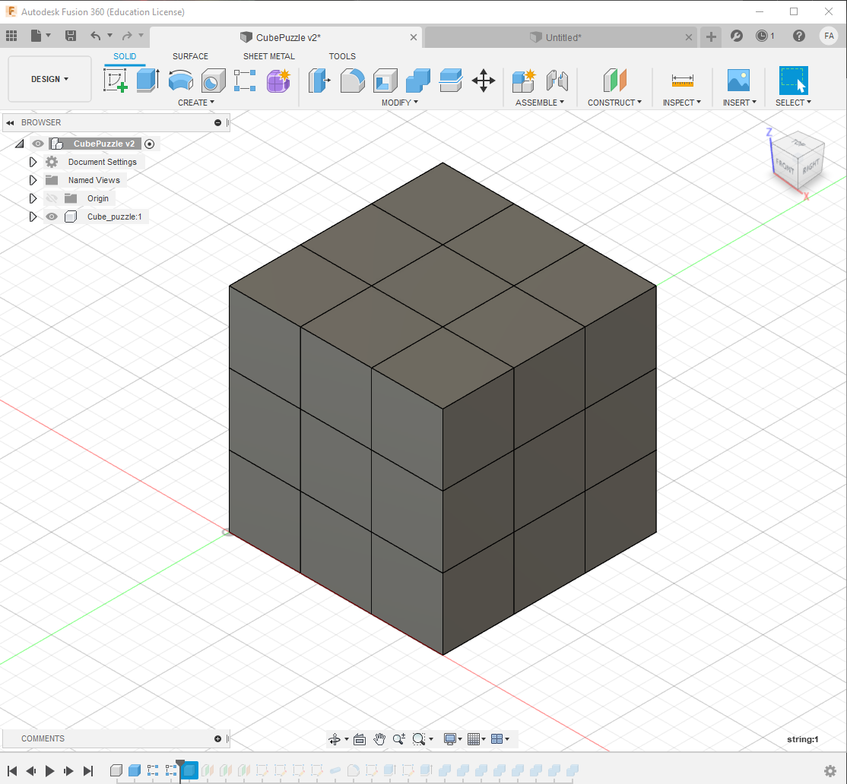Open the Grid and Snaps dropdown
Image resolution: width=847 pixels, height=784 pixels.
coord(476,738)
